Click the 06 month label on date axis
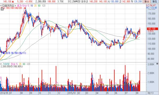 (116, 93)
